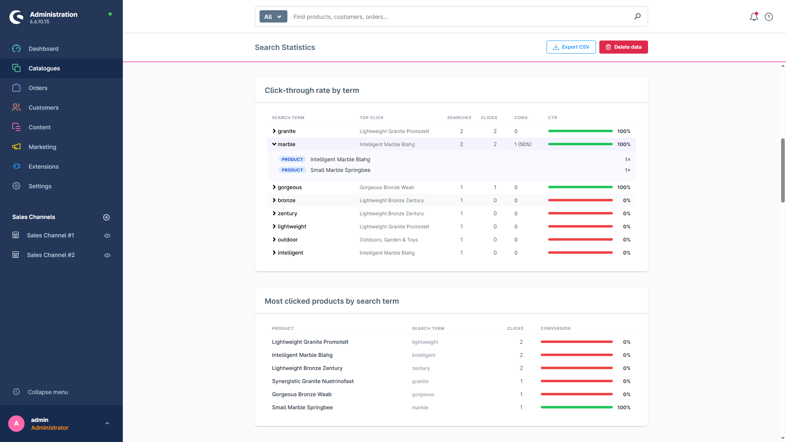Viewport: 786px width, 442px height.
Task: Expand the admin user menu chevron
Action: click(x=107, y=424)
